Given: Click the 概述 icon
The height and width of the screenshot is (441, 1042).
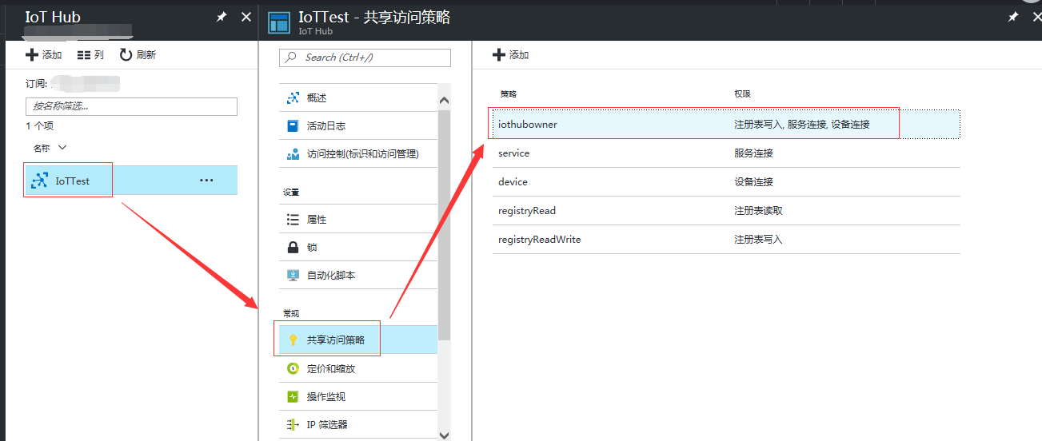Looking at the screenshot, I should (x=293, y=97).
